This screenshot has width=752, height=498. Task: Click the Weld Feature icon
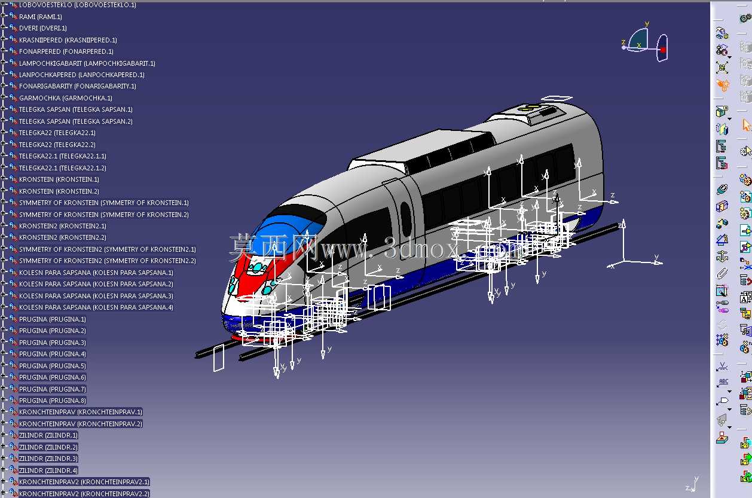722,366
